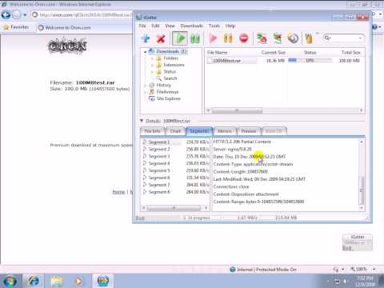The image size is (384, 288).
Task: Collapse the Downloads tree node
Action: pos(146,52)
